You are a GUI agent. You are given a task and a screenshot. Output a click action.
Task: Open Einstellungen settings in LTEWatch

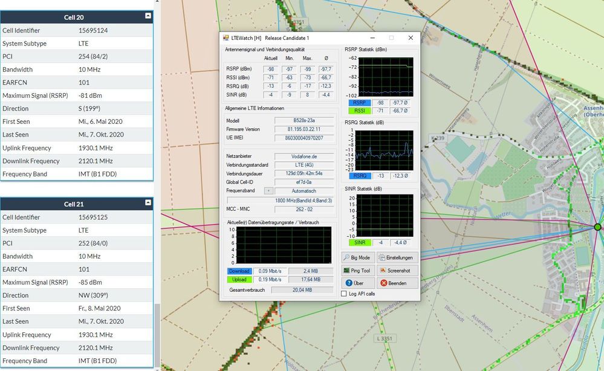click(x=397, y=257)
